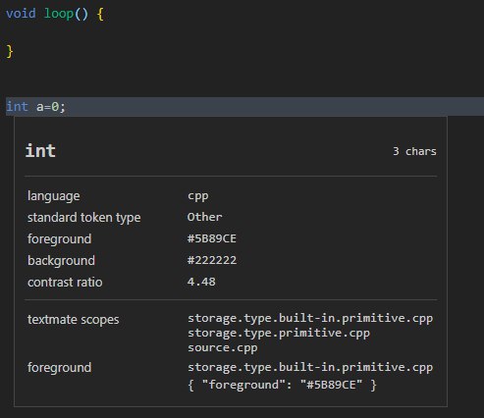
Task: Click the closing curly brace of loop
Action: click(x=10, y=51)
